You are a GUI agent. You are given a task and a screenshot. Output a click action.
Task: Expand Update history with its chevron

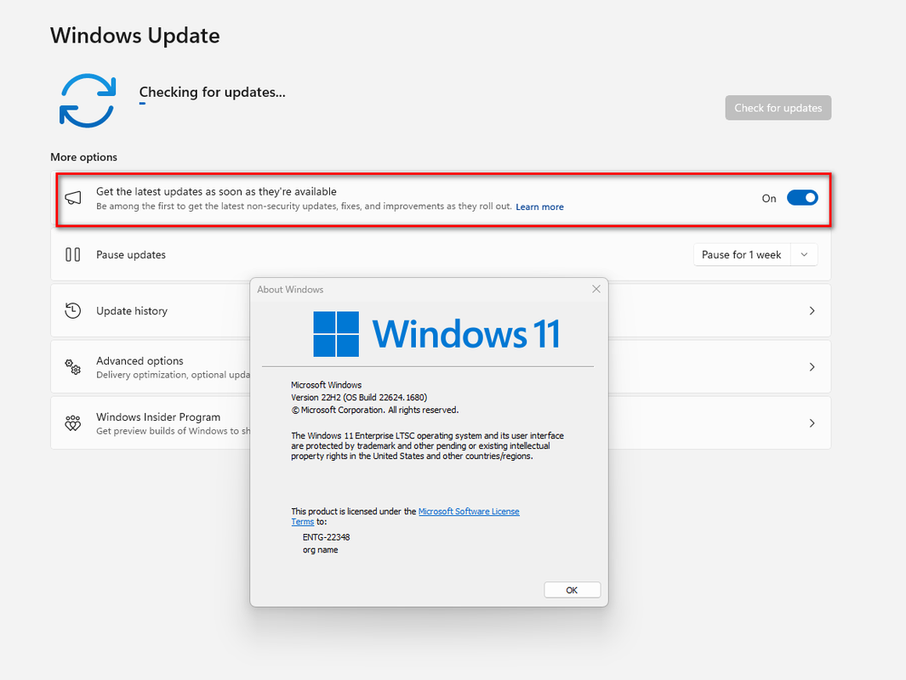click(812, 310)
